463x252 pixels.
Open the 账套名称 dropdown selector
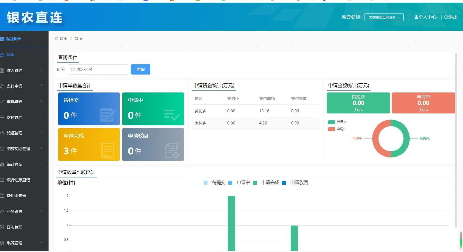point(384,17)
